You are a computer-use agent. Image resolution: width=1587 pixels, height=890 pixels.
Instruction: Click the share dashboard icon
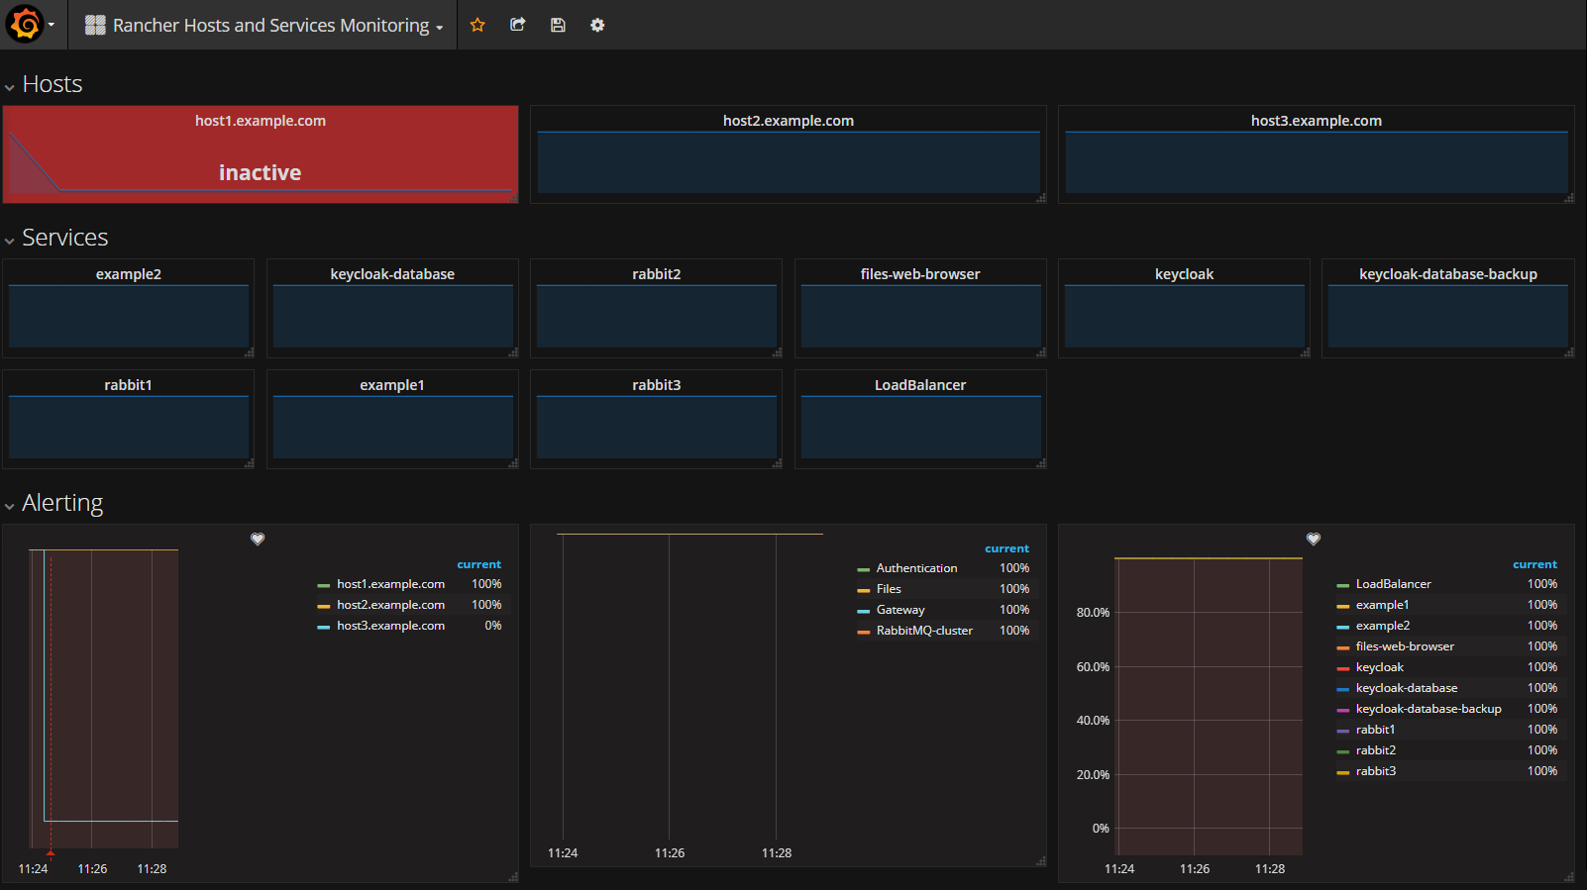[x=517, y=25]
